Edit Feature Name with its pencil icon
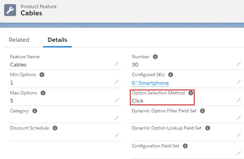244x159 pixels. [x=117, y=64]
